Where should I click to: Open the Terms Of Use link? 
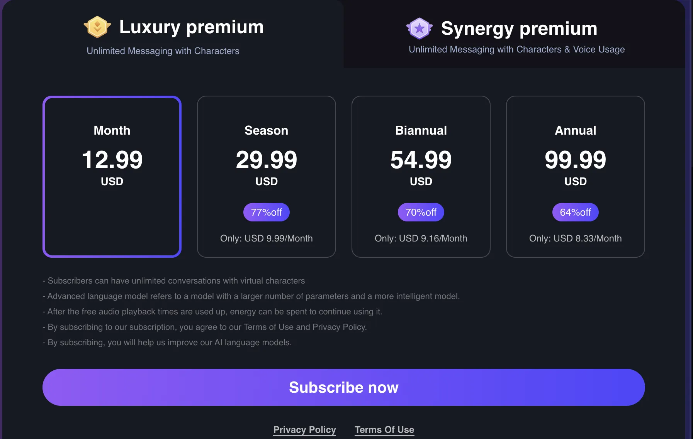384,429
